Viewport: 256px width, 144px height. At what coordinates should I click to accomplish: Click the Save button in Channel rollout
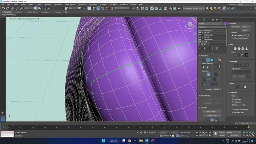click(245, 27)
